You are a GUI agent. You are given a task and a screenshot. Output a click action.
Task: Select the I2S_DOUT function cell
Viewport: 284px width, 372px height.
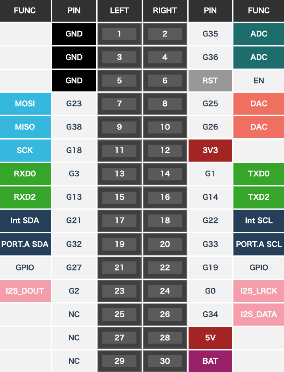point(25,291)
